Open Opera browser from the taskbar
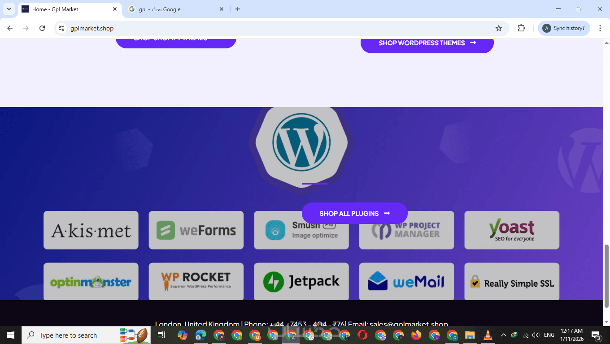Viewport: 610px width, 344px height. click(362, 335)
